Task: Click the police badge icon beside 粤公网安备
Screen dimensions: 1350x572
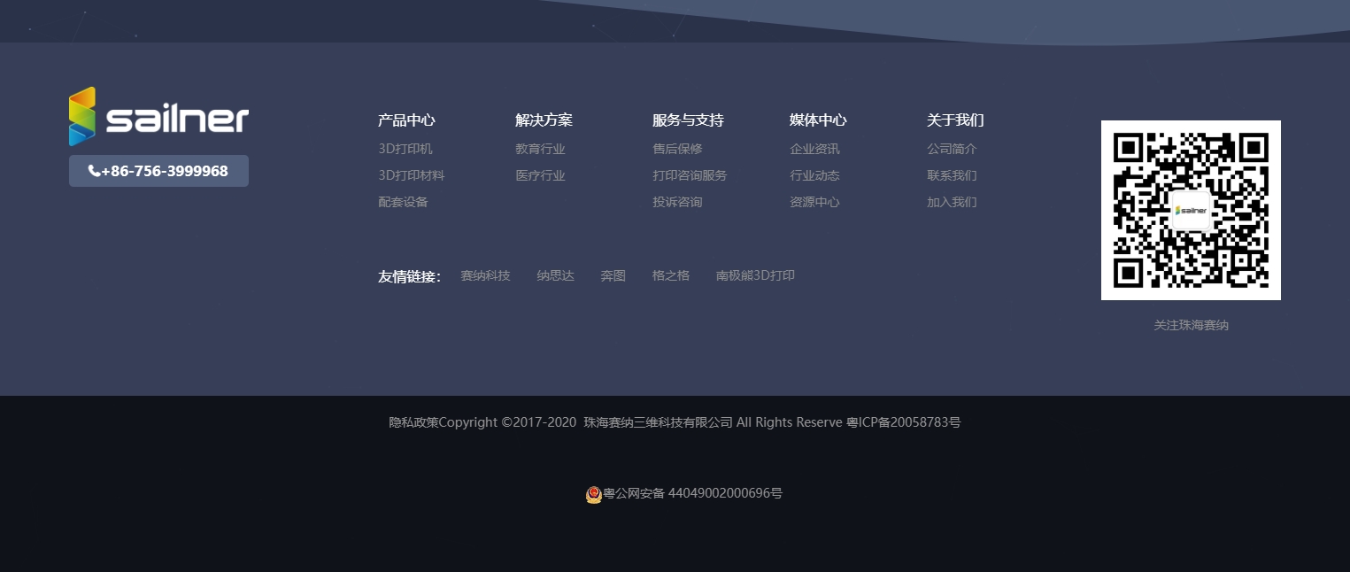Action: click(x=594, y=494)
